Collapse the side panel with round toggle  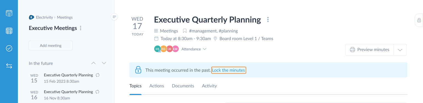coord(115,17)
